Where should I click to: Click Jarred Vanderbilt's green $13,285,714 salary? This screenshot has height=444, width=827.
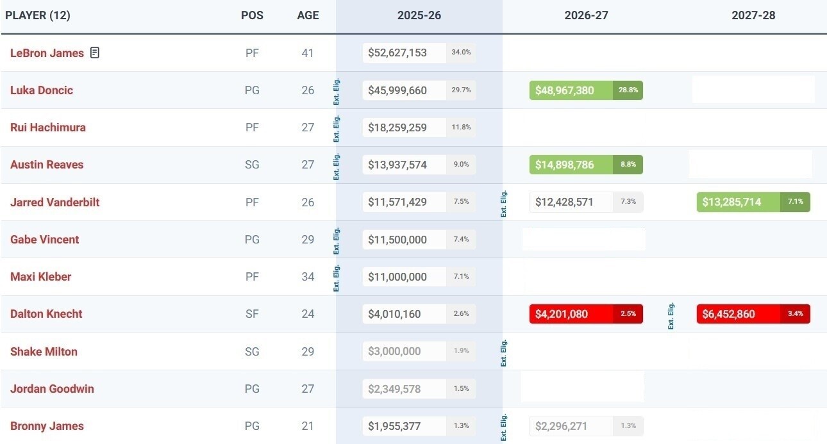pos(738,202)
